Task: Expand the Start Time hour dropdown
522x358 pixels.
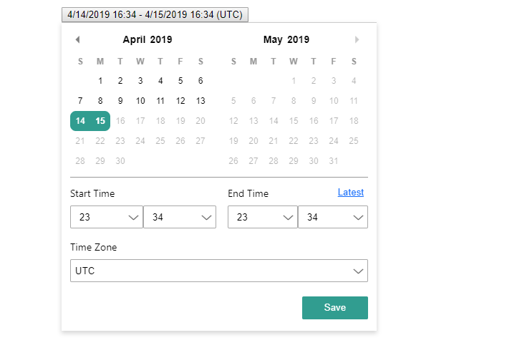Action: pyautogui.click(x=107, y=217)
